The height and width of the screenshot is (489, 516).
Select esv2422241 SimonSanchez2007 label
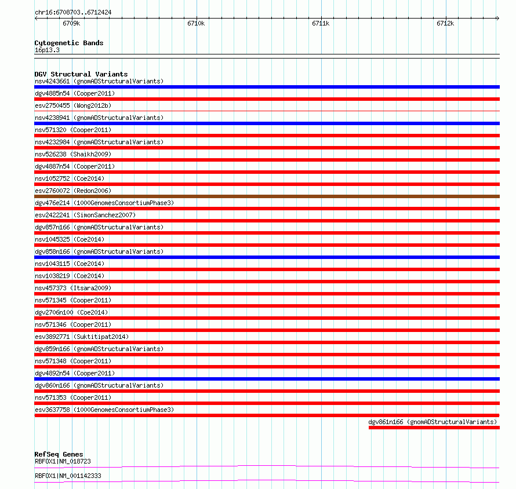(85, 215)
